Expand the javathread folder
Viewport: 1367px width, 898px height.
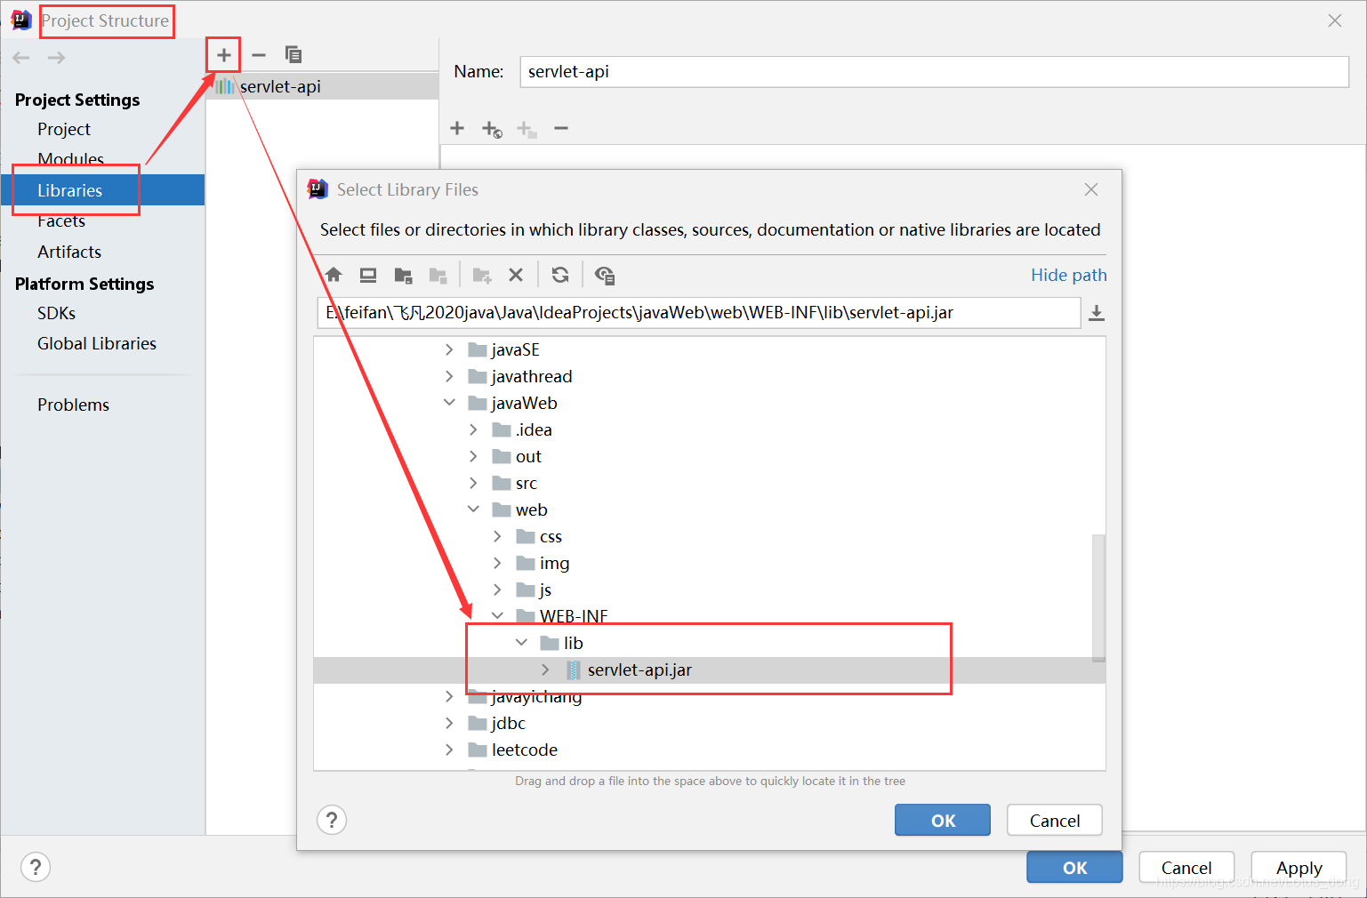449,376
